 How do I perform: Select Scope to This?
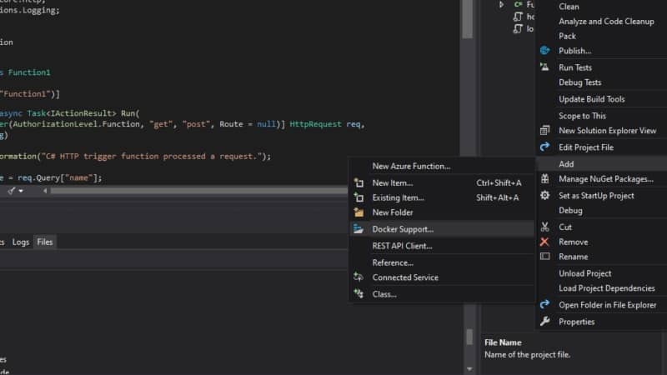pos(582,116)
